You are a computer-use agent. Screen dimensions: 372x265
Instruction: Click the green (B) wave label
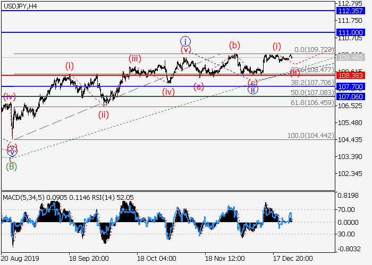coord(11,166)
